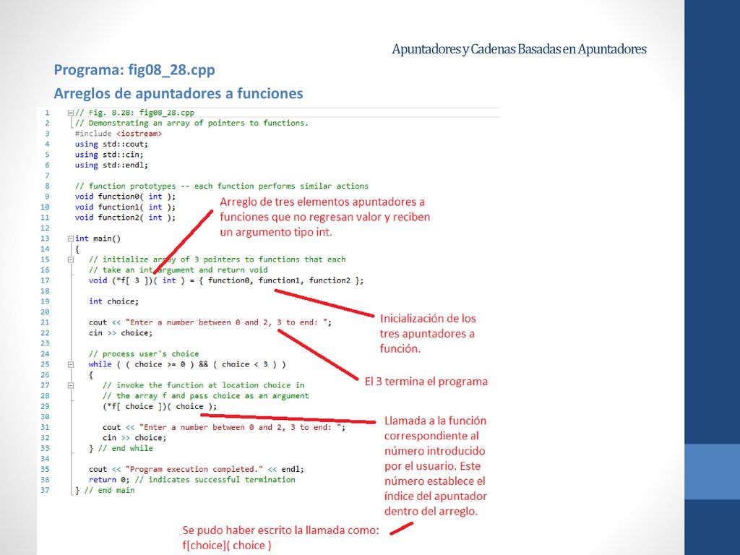
Task: Click the header 'Apuntadores y Cadenas Basadas en Apuntadores'
Action: 519,49
